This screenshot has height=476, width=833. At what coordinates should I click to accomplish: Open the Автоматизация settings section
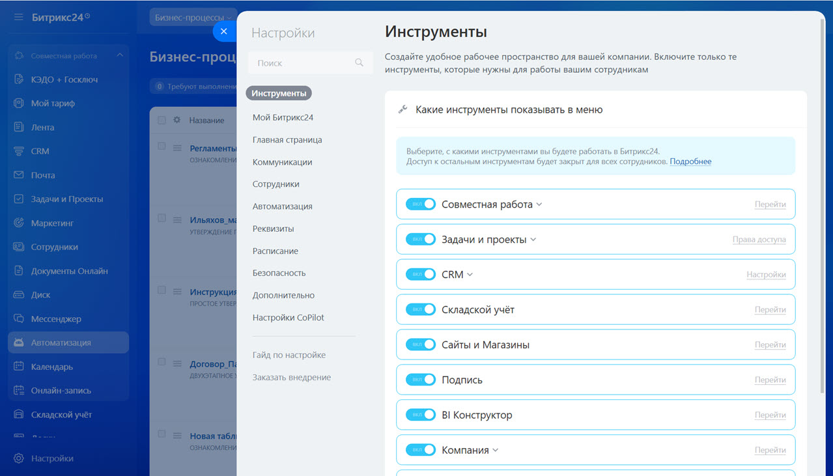point(283,206)
